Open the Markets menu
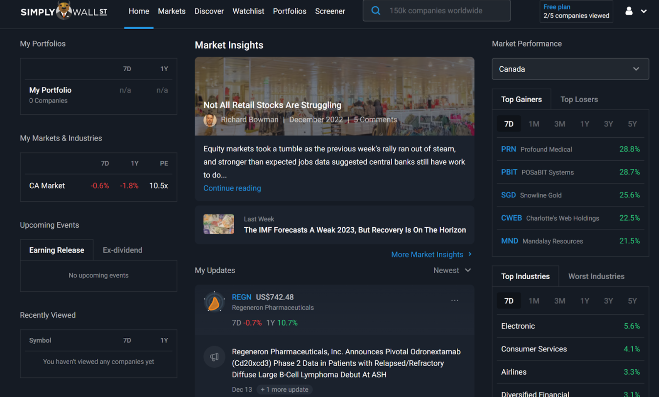Image resolution: width=659 pixels, height=397 pixels. pyautogui.click(x=172, y=11)
